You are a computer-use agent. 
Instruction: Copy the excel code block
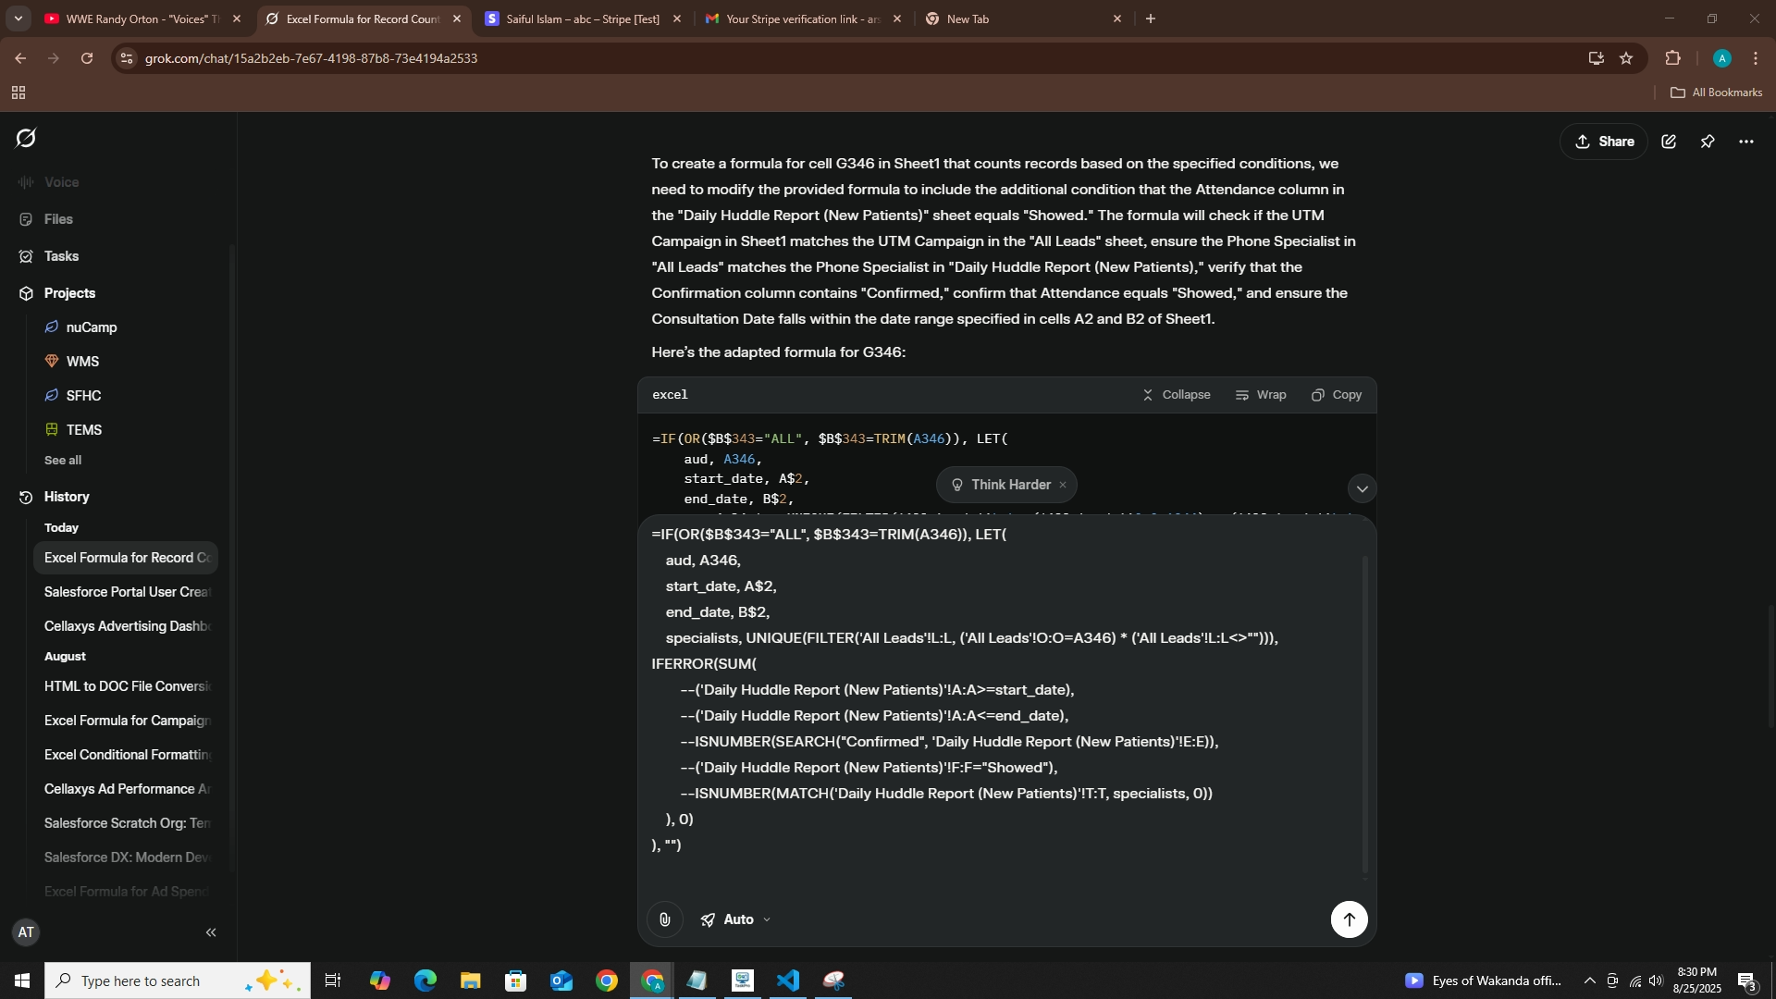click(1337, 395)
